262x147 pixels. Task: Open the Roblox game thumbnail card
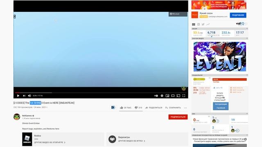pos(27,139)
